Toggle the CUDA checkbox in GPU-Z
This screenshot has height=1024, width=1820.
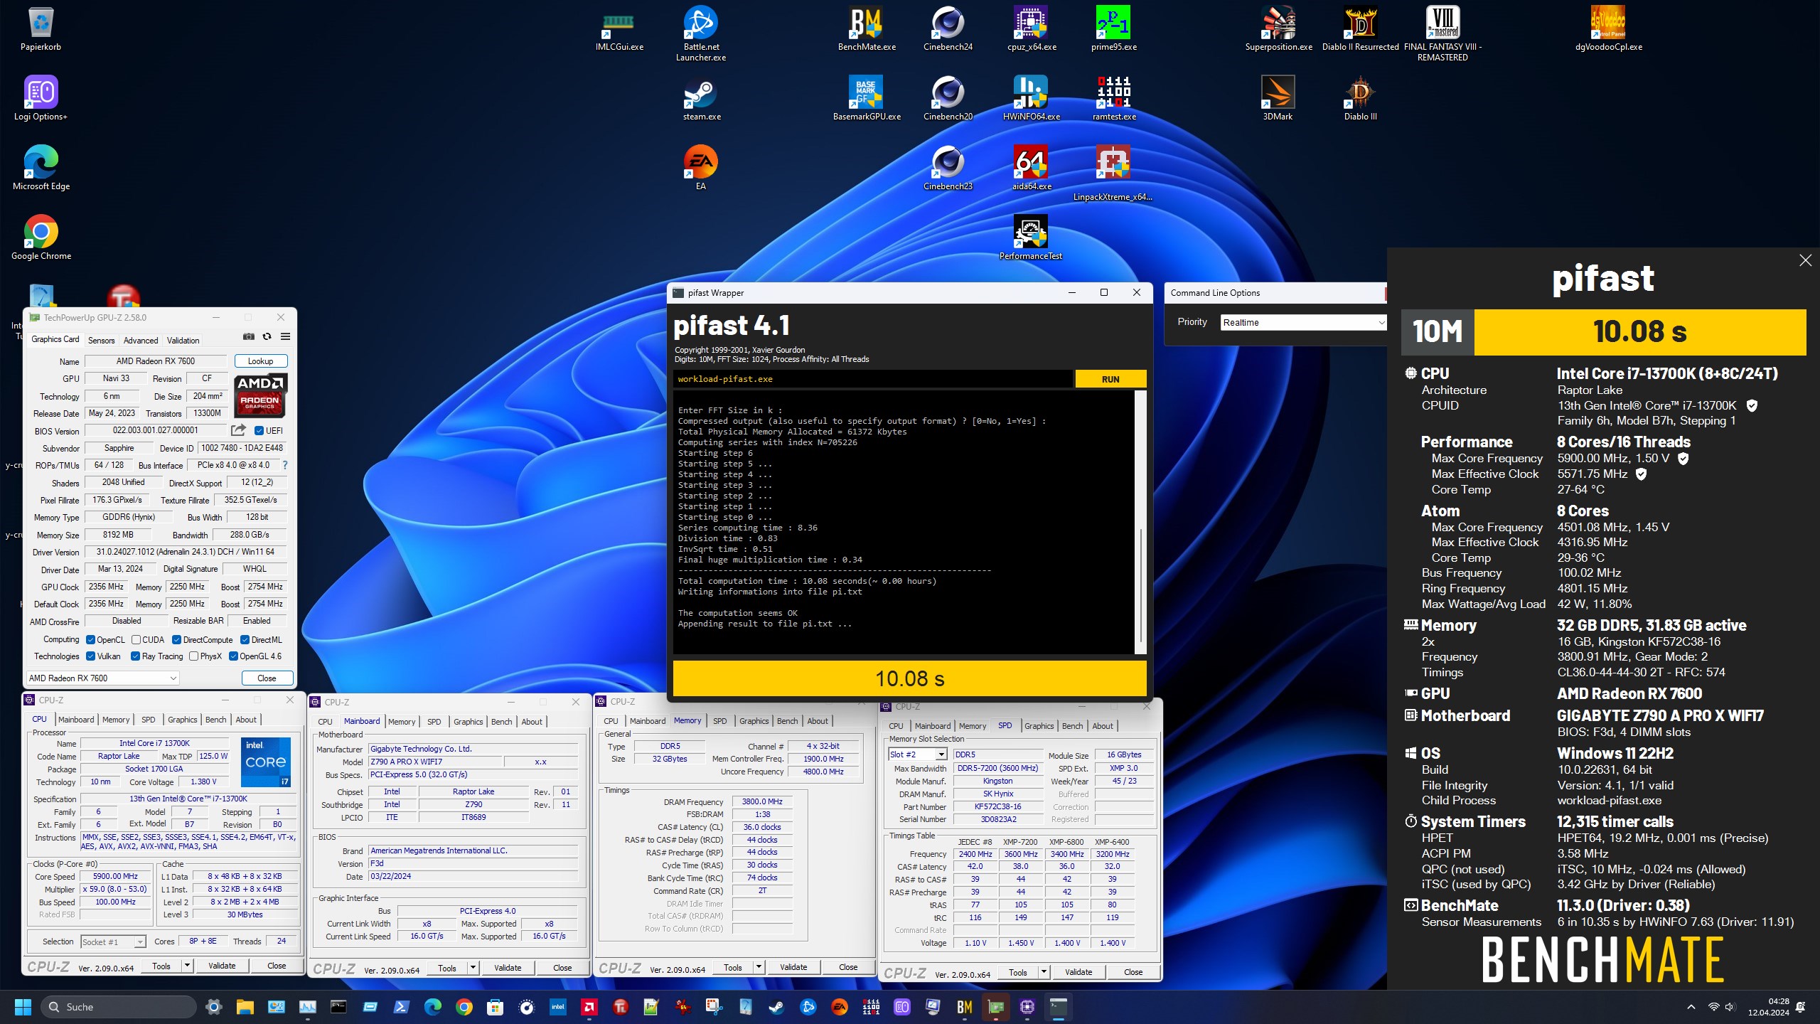(135, 639)
